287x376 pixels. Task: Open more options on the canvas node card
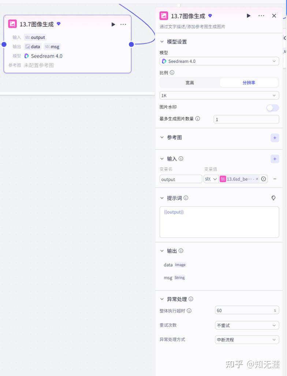click(123, 25)
